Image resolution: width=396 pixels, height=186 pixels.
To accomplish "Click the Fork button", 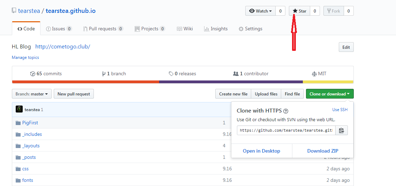I will point(334,11).
